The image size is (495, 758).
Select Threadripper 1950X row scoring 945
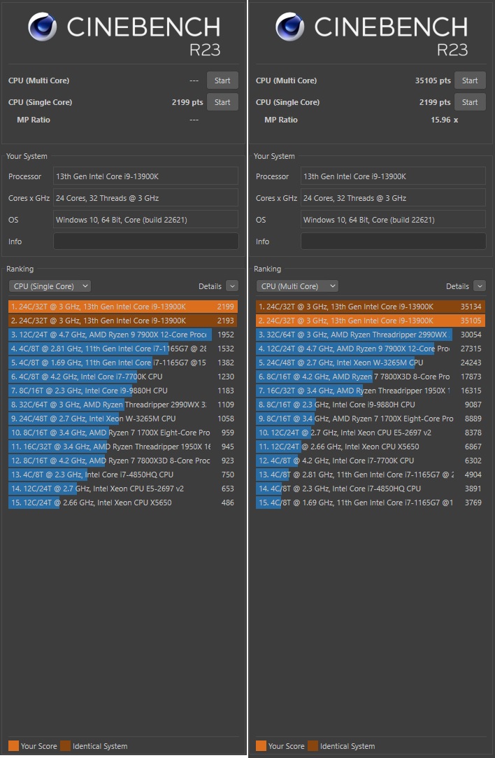point(122,447)
